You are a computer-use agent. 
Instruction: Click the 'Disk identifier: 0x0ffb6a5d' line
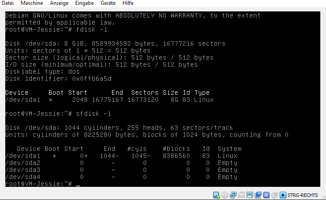click(58, 79)
